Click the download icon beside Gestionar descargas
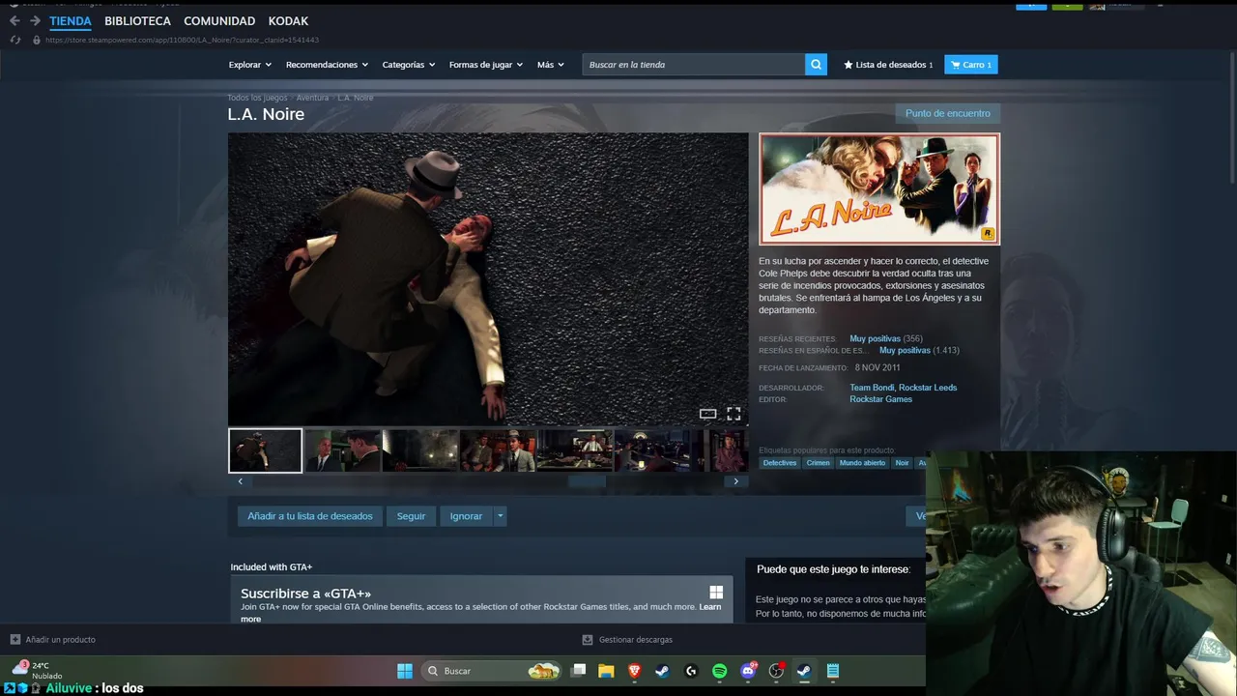This screenshot has height=696, width=1237. click(x=588, y=639)
